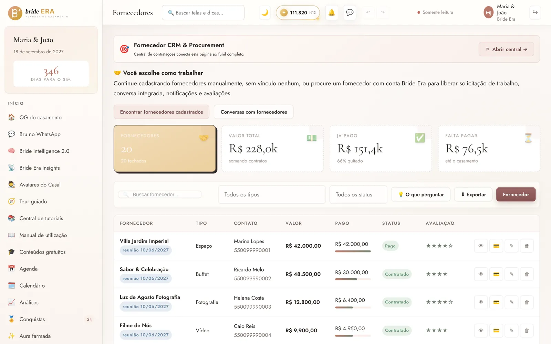Click the Abrir central button
This screenshot has width=551, height=344.
[506, 49]
